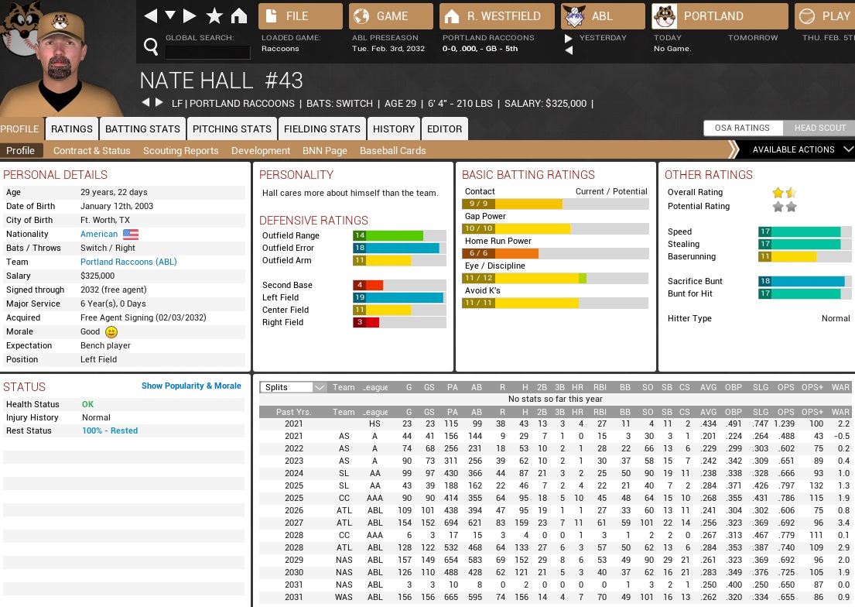The width and height of the screenshot is (855, 607).
Task: Click the bookmark star icon
Action: (214, 16)
